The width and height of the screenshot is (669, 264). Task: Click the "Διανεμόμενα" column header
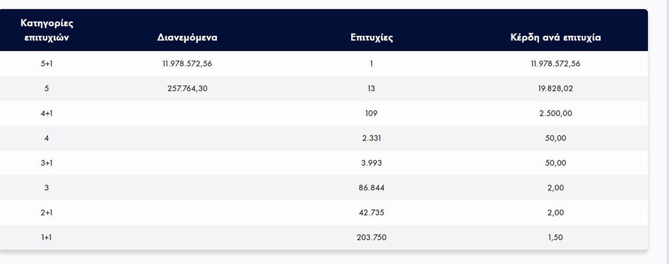187,38
